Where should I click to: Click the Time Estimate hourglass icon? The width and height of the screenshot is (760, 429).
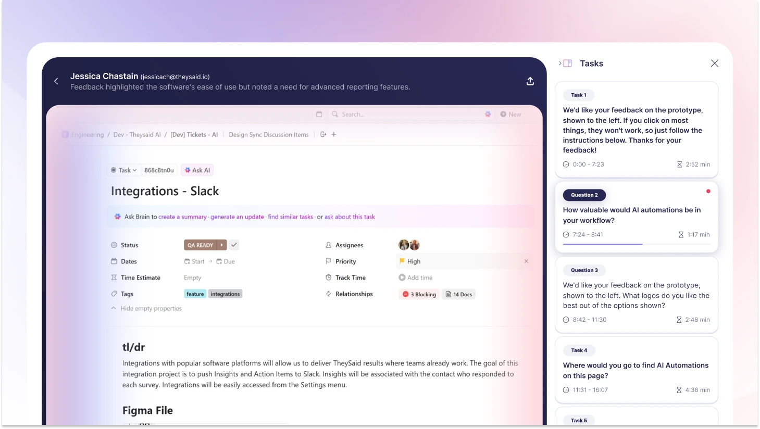(x=114, y=277)
